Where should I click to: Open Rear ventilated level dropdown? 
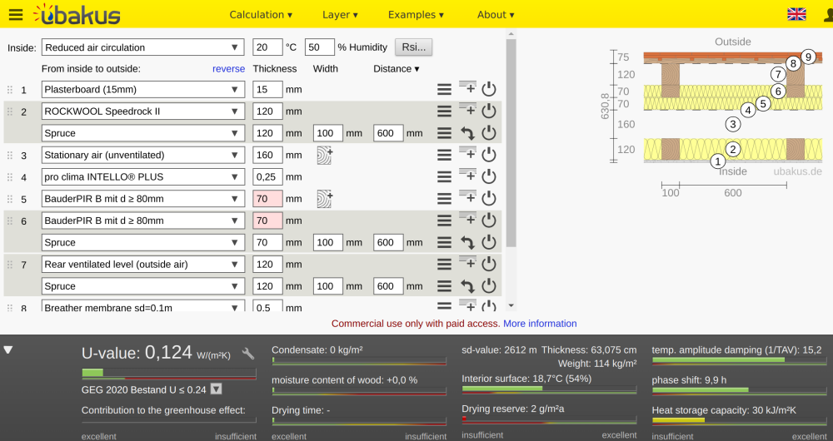coord(143,265)
